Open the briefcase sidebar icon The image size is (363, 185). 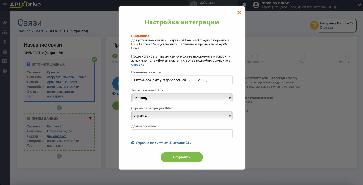click(5, 51)
